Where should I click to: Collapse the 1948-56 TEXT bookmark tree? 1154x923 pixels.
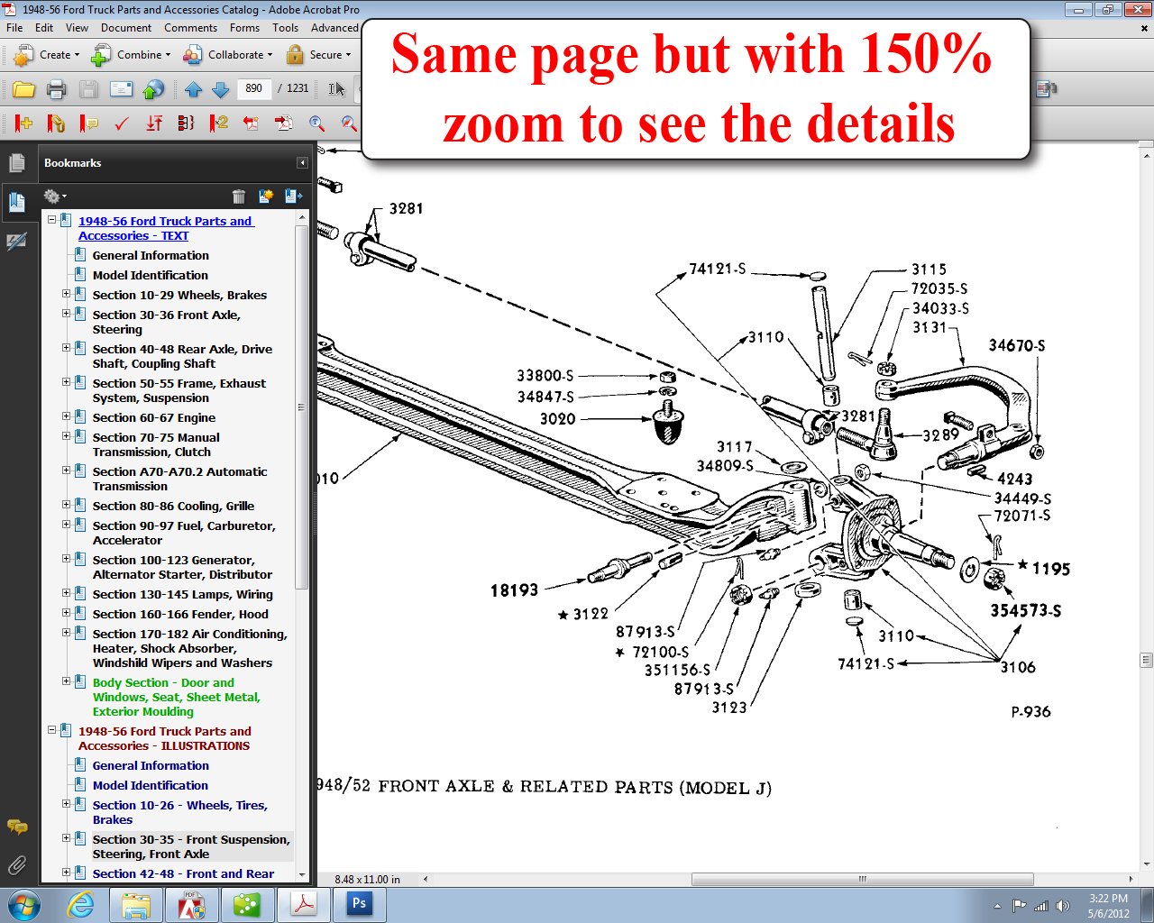52,220
